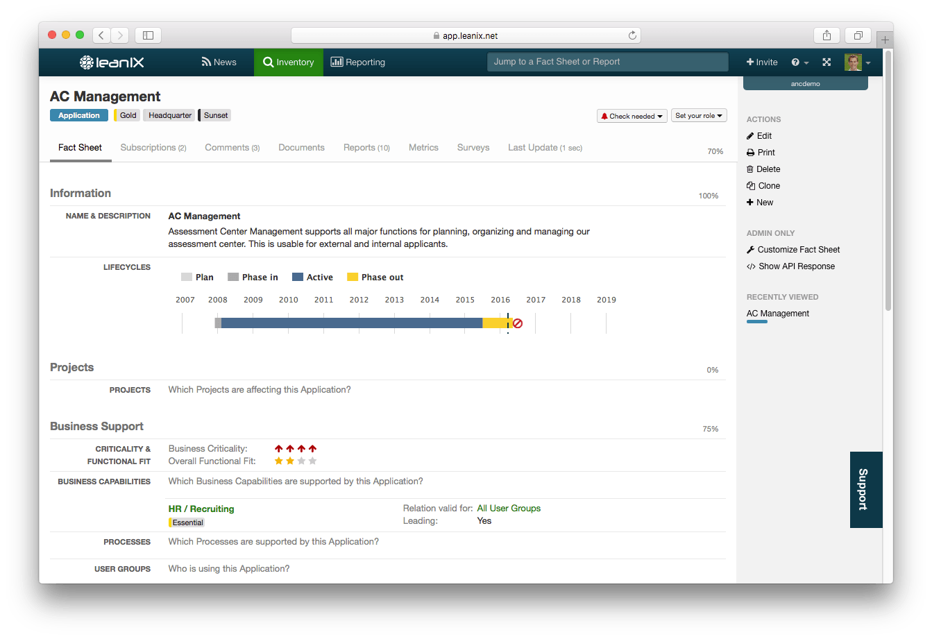Screen dimensions: 932x639
Task: Click the Overall Functional Fit star rating
Action: (296, 461)
